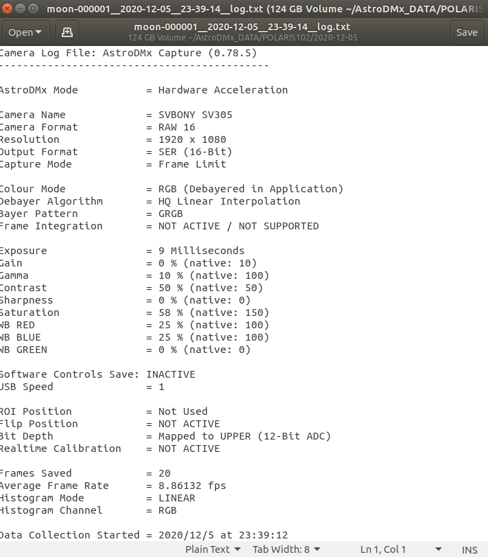Click the 'Hardware Acceleration' text
The image size is (488, 557).
point(223,90)
